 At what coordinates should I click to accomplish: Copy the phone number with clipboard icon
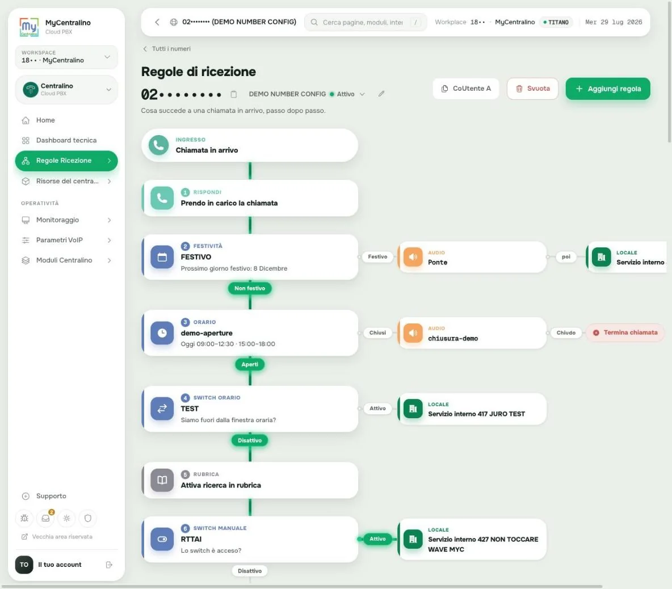click(234, 94)
